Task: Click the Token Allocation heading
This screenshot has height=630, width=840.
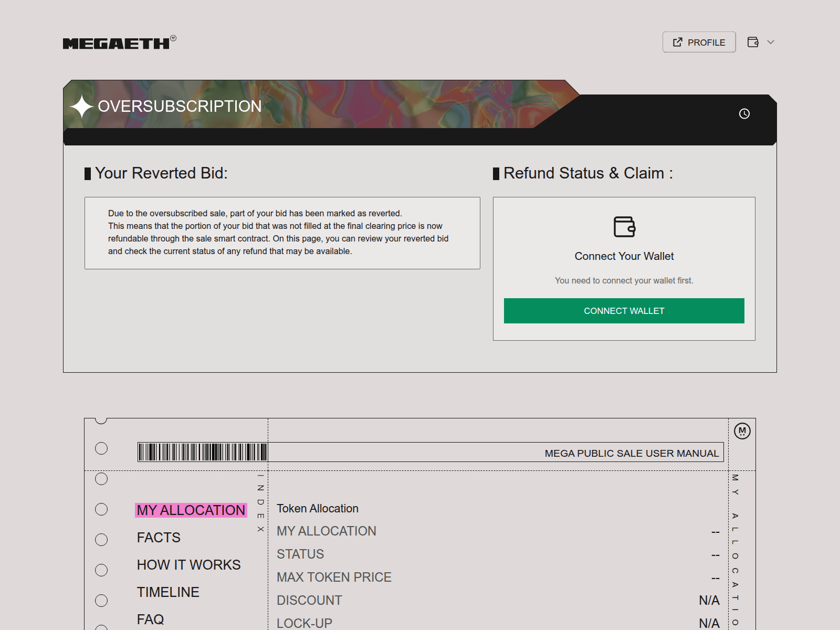Action: [x=318, y=508]
